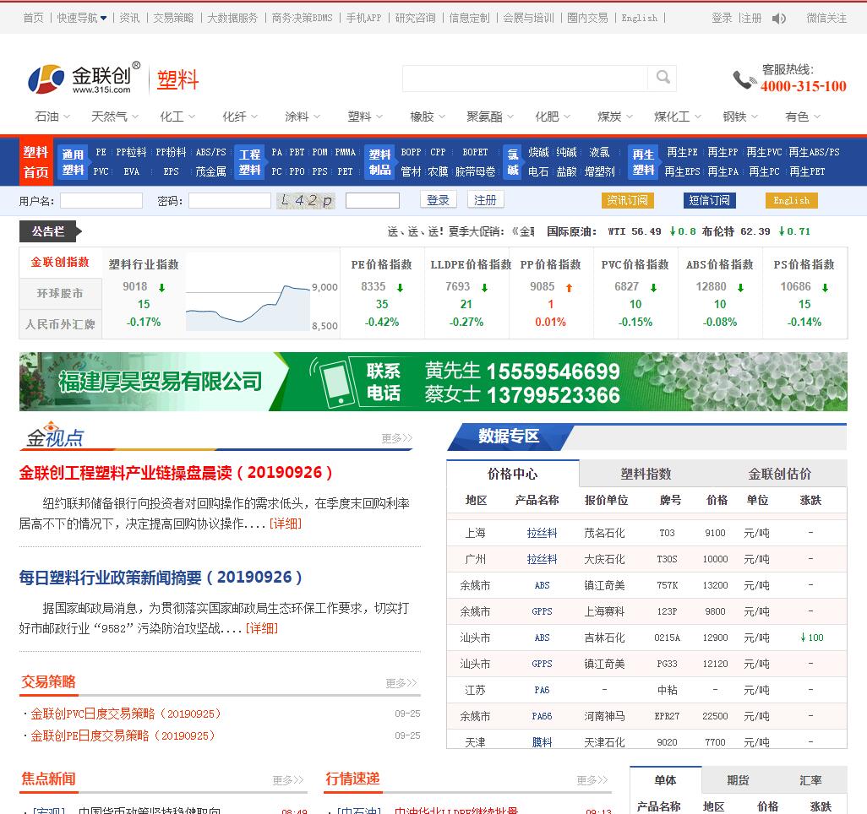Open 金联创PE日度交易策略 link
This screenshot has height=814, width=867.
pyautogui.click(x=123, y=735)
